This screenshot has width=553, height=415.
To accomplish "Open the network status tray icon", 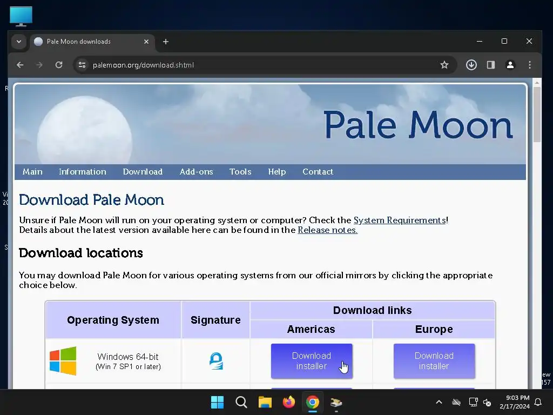I will (x=473, y=402).
